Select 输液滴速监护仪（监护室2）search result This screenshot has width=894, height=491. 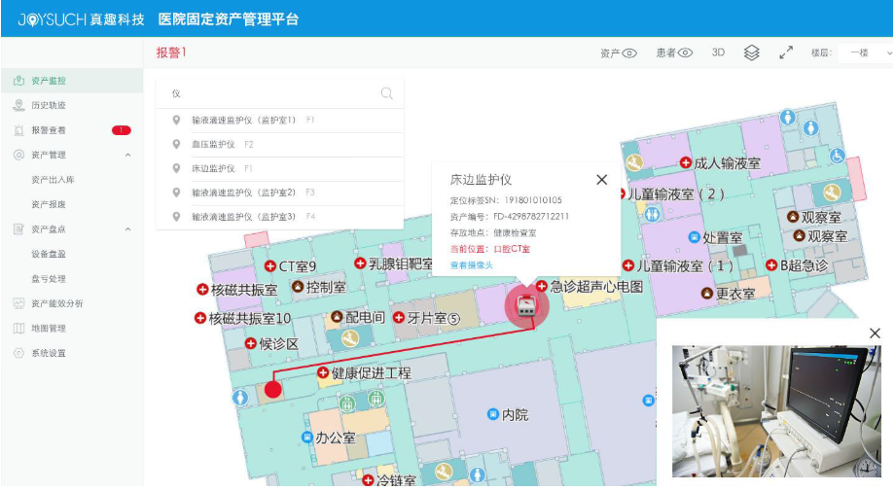[279, 193]
